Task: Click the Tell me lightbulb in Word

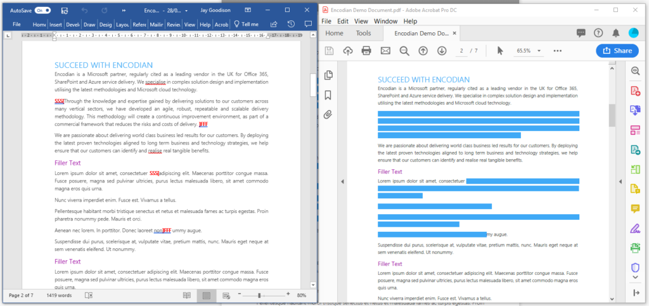Action: click(237, 25)
